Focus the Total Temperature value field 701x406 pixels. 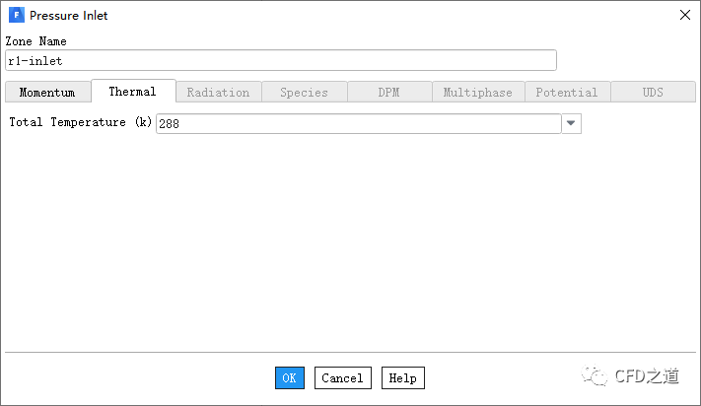(358, 123)
